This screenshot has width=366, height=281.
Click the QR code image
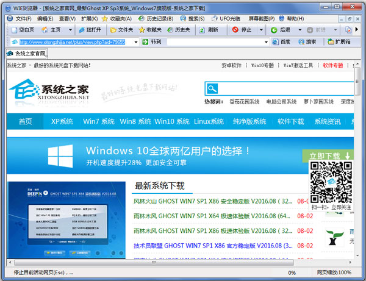pyautogui.click(x=331, y=182)
